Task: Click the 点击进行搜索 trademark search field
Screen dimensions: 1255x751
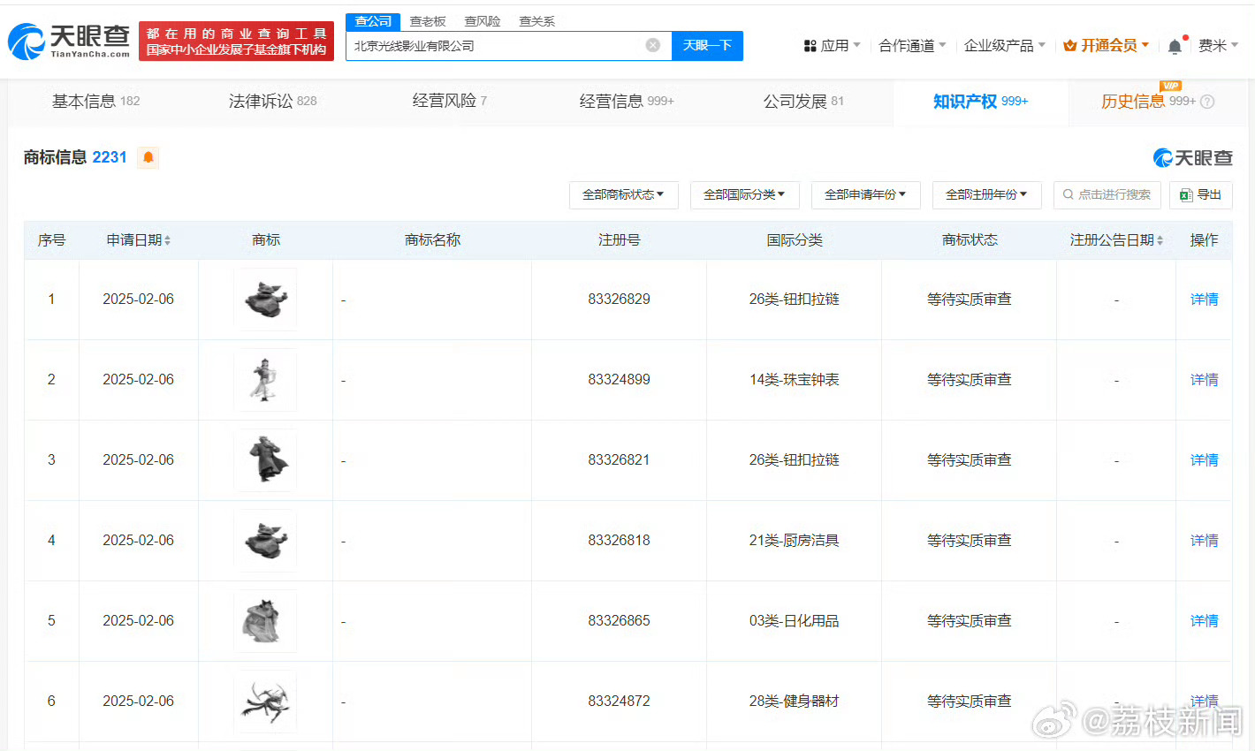Action: 1107,194
